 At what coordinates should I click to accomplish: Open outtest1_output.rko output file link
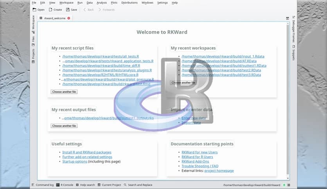[108, 118]
